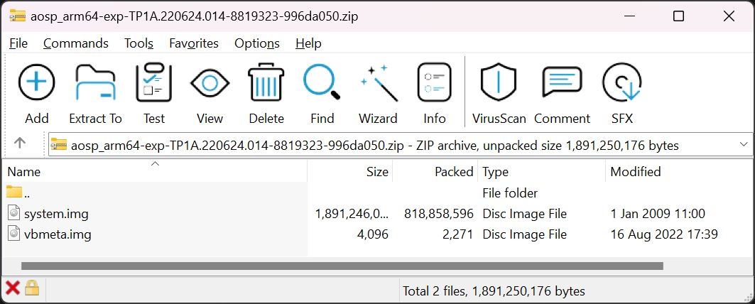The image size is (755, 304).
Task: Create an SFX self-extracting archive
Action: (621, 84)
